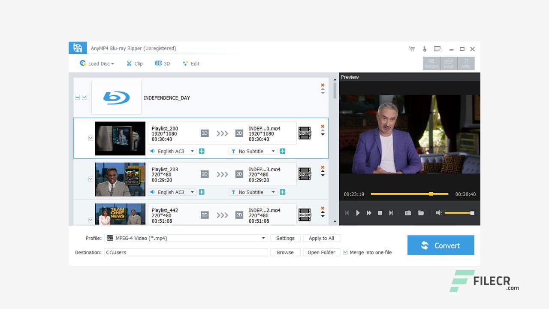Viewport: 549px width, 309px height.
Task: Open the feedback icon near window controls
Action: pos(437,48)
